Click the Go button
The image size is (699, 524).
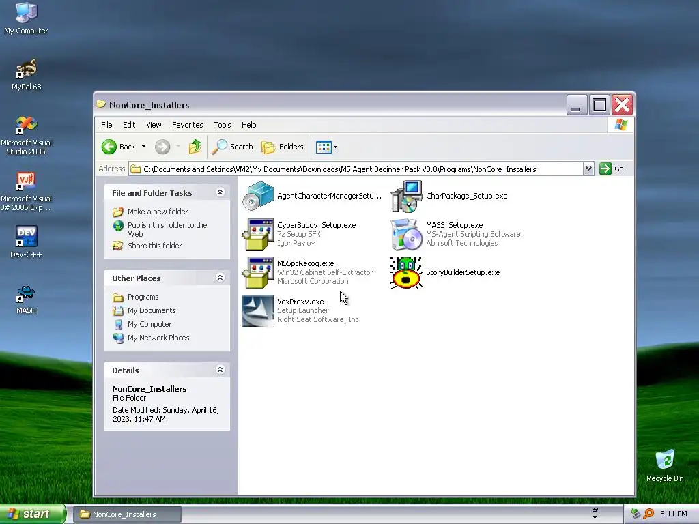coord(612,169)
